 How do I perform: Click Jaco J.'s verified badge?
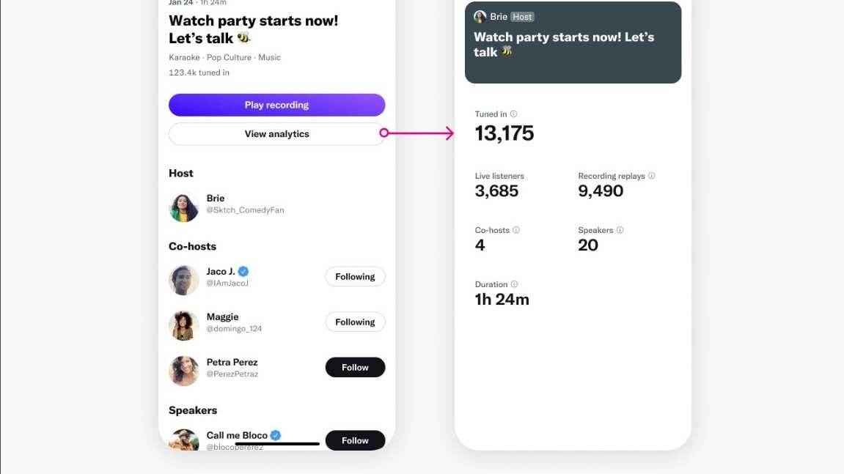coord(243,272)
